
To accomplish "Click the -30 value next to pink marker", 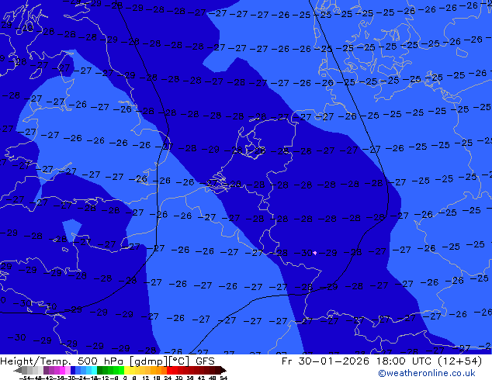I will click(x=303, y=253).
